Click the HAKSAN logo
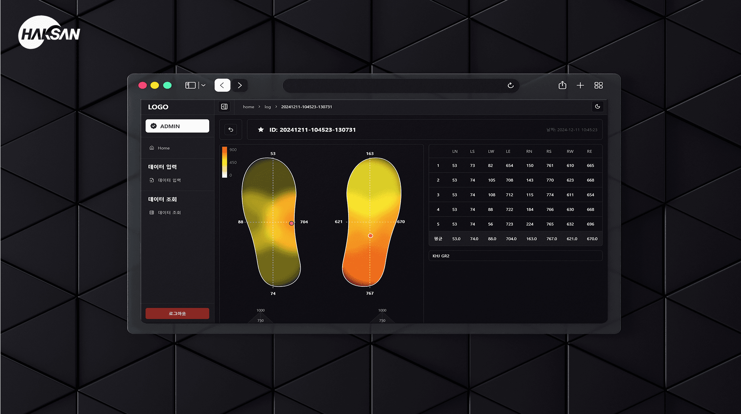 pos(49,33)
